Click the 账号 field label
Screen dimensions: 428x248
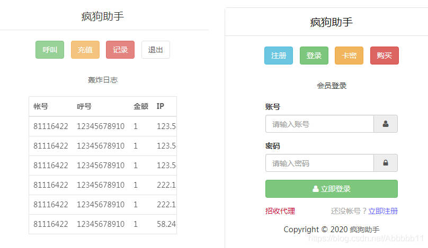tap(273, 107)
